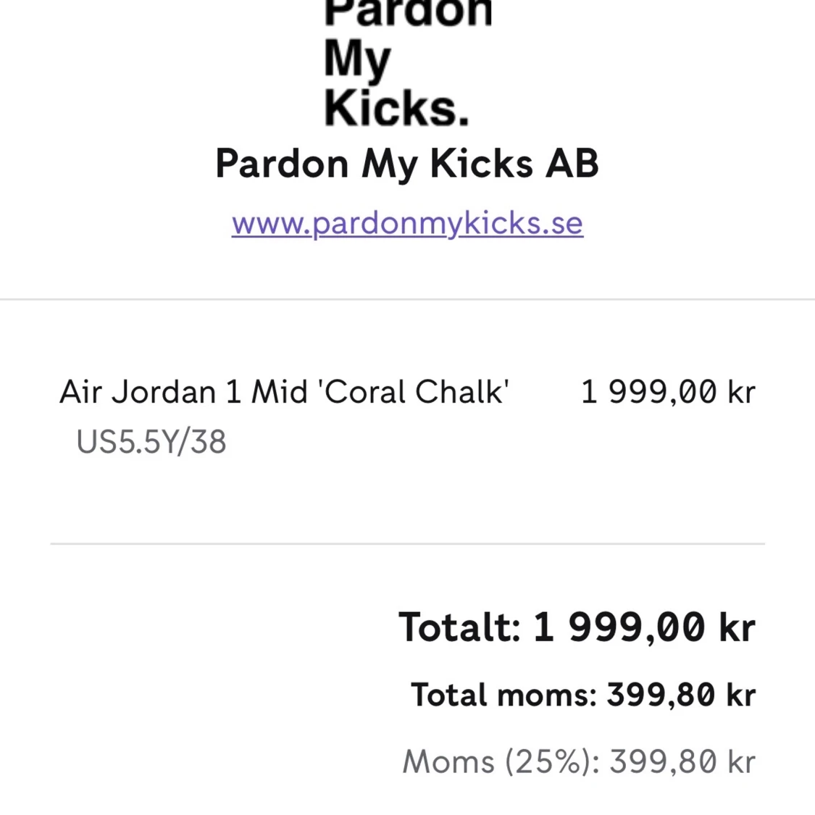This screenshot has height=815, width=815.
Task: Click the bold 'Totalt:' label
Action: (x=459, y=627)
